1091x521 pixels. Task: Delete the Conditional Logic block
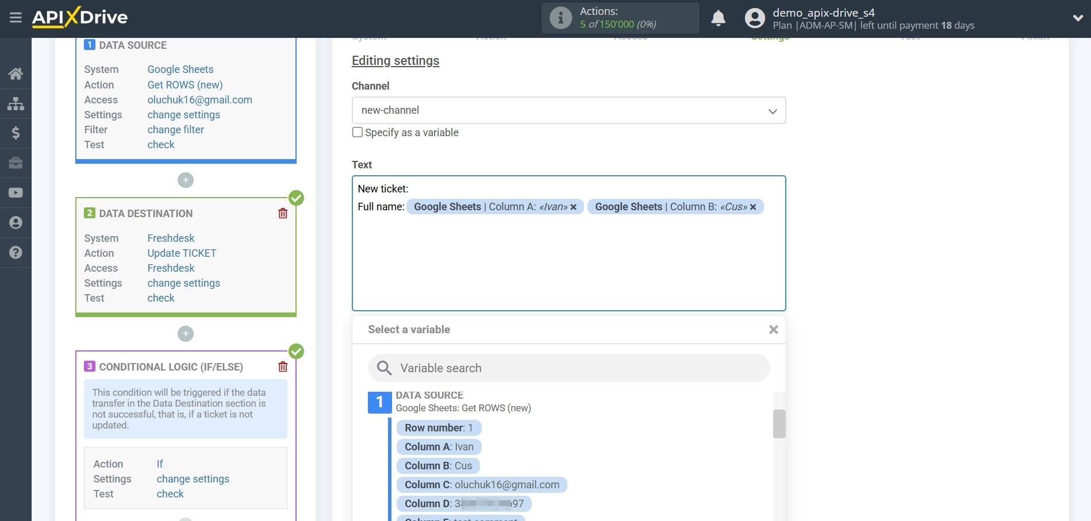(283, 366)
